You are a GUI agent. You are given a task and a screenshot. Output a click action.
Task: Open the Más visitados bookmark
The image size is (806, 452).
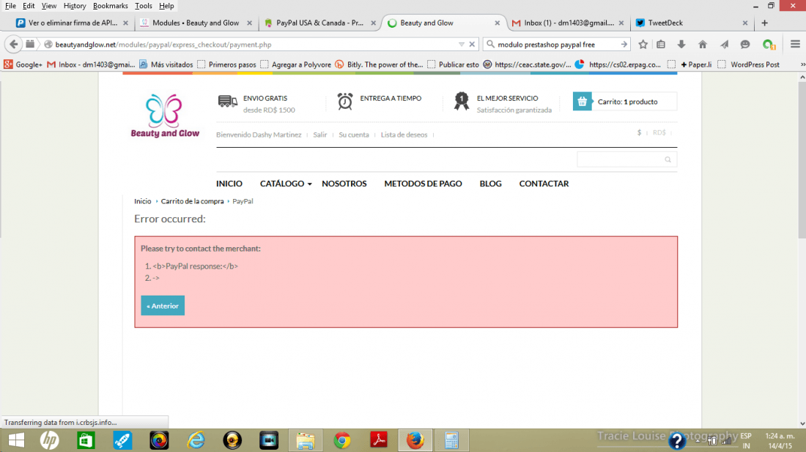[x=166, y=64]
